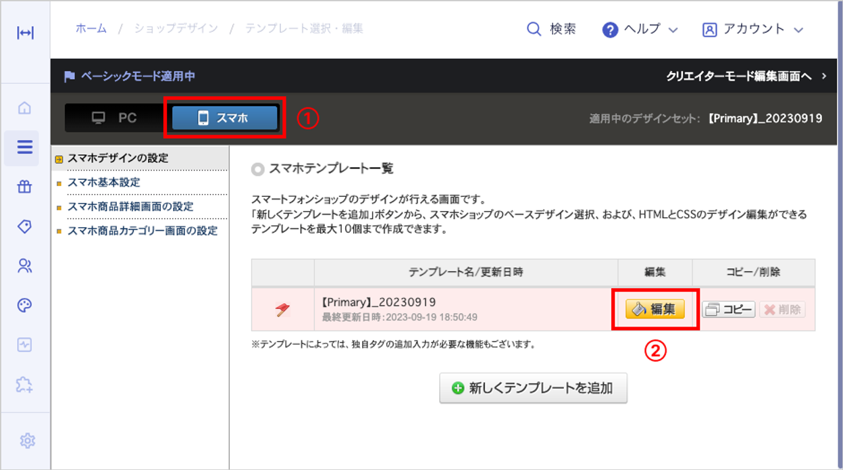Switch to the PC tab
843x470 pixels.
click(115, 118)
